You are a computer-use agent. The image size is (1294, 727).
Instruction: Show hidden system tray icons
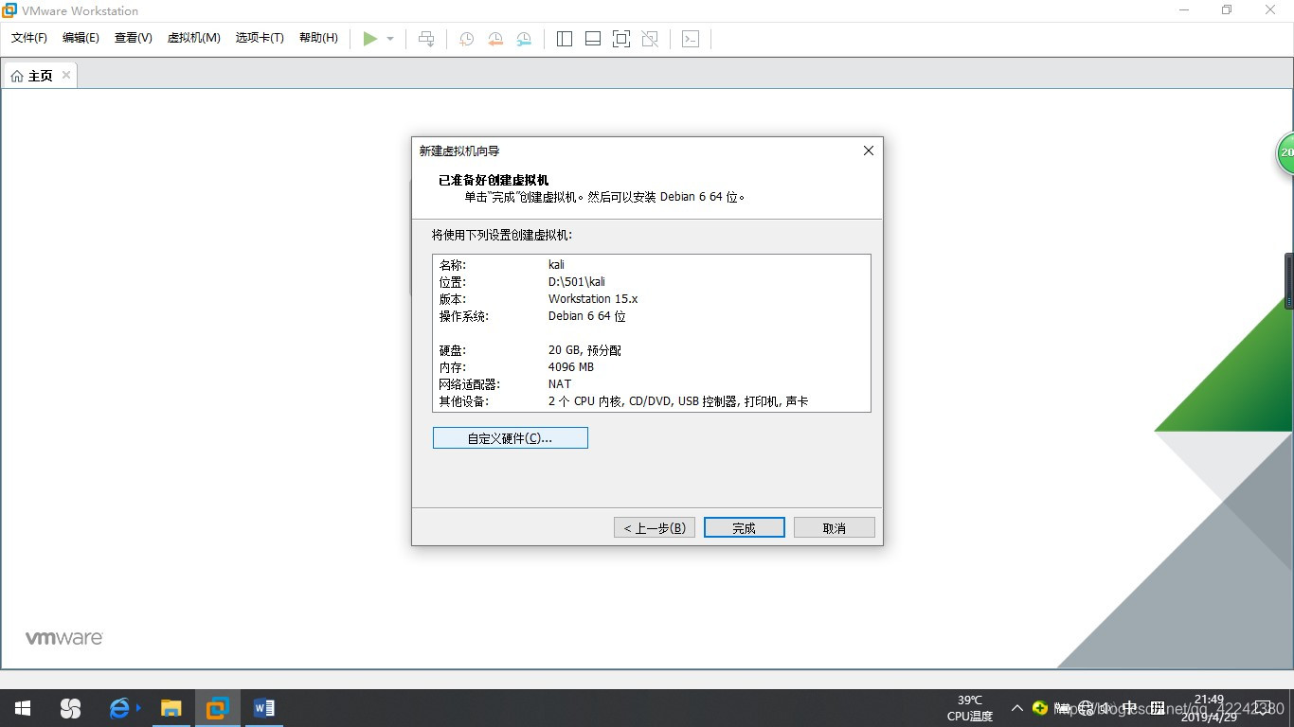pos(1017,708)
